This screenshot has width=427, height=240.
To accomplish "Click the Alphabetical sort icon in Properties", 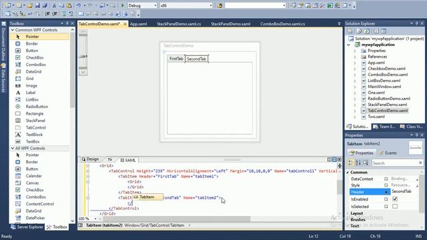I will (x=358, y=163).
